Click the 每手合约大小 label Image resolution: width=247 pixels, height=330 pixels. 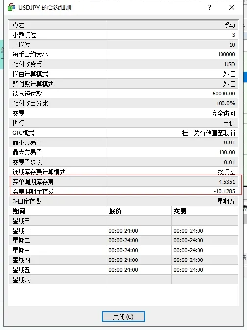(30, 54)
